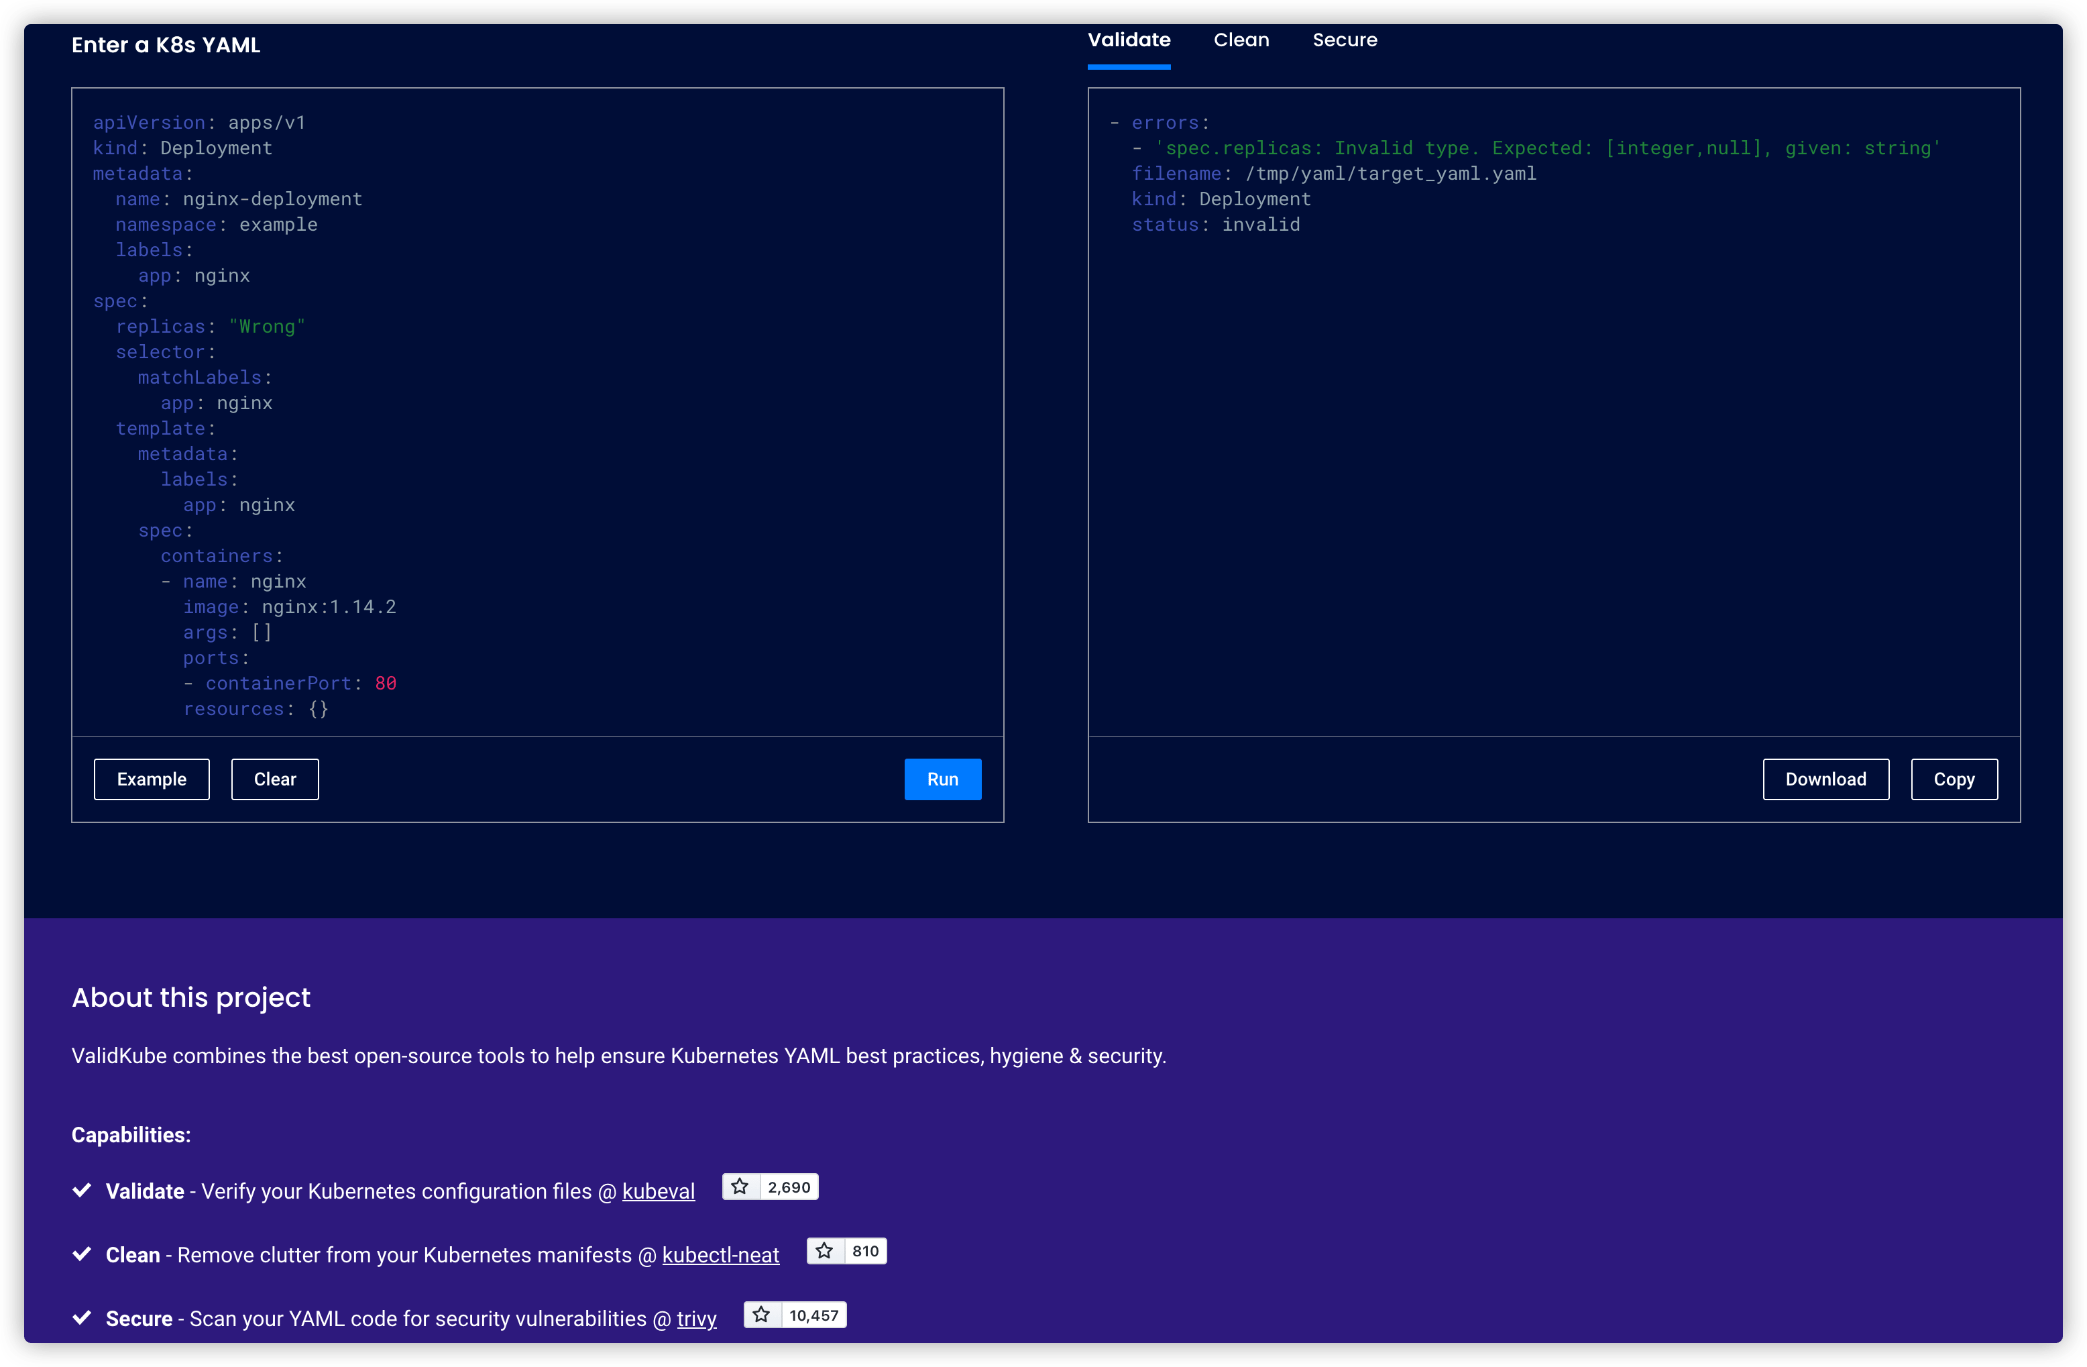
Task: Clear the YAML editor
Action: [274, 779]
